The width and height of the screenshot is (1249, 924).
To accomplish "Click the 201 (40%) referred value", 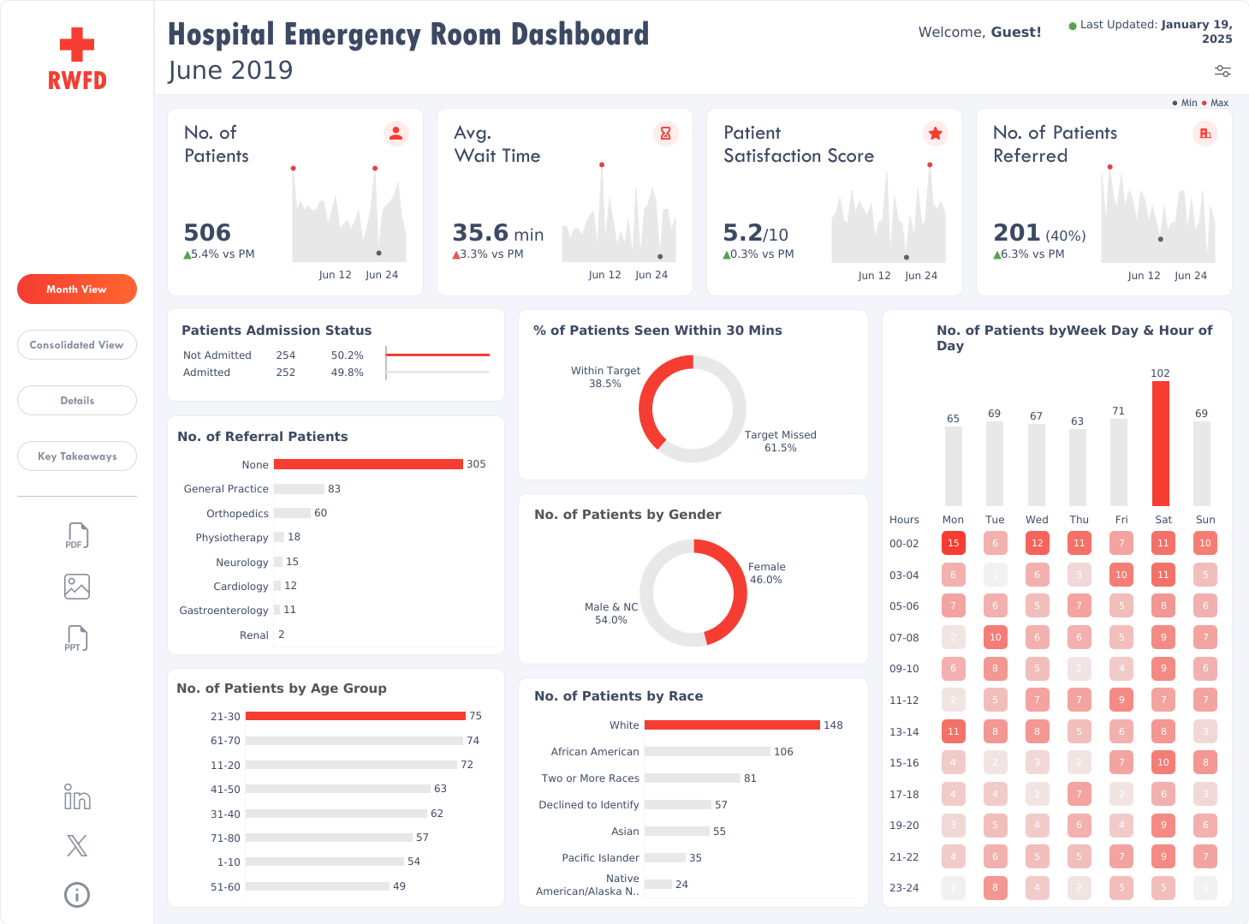I will coord(1039,233).
